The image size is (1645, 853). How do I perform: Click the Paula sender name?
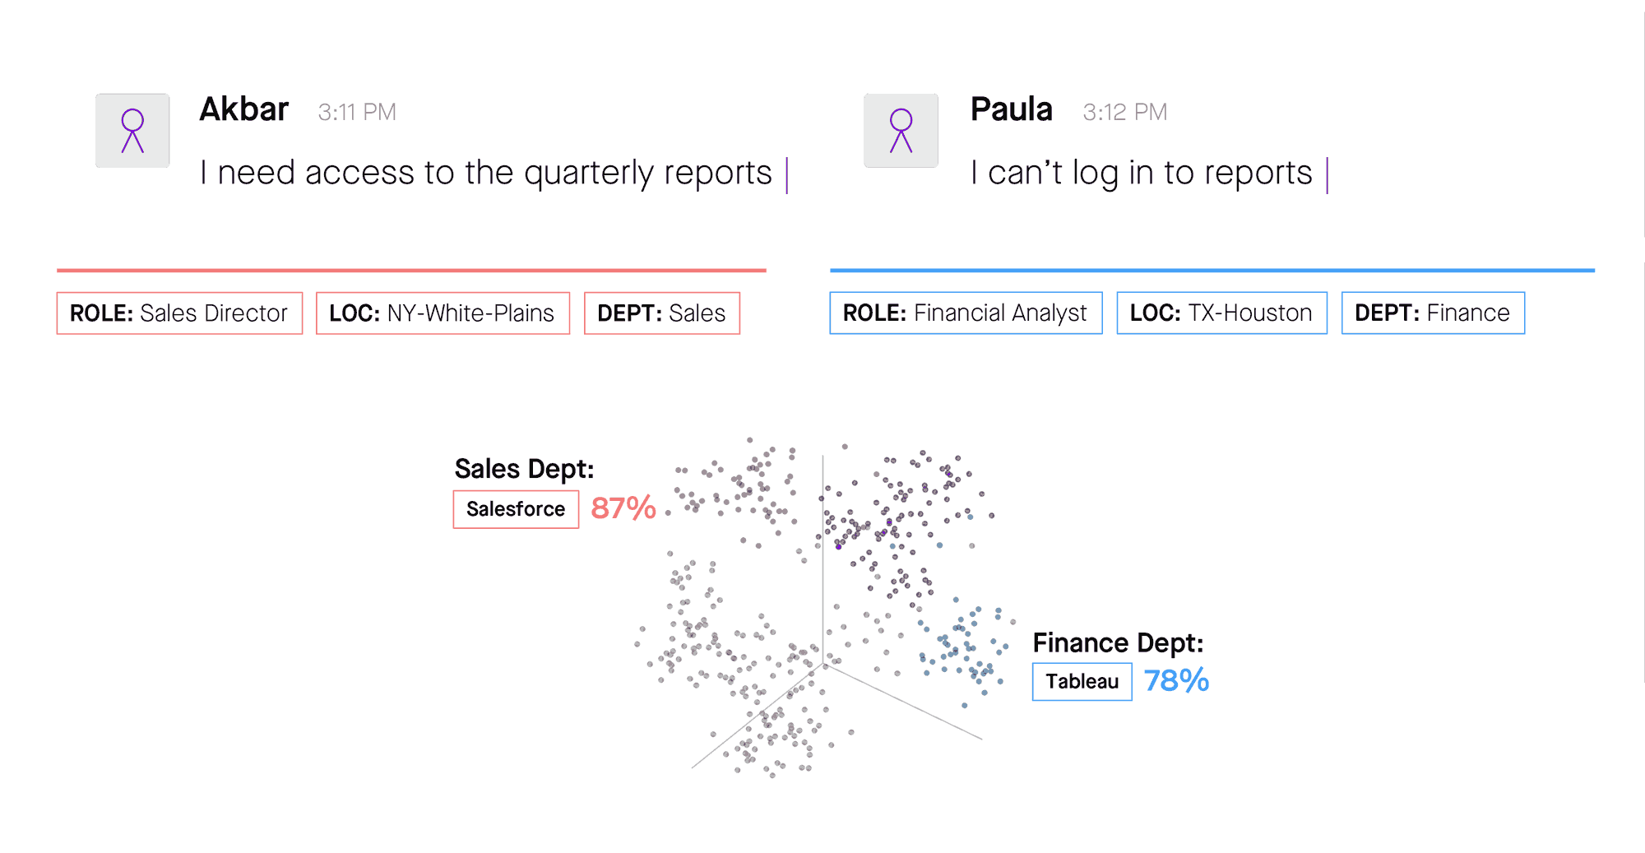coord(1012,109)
